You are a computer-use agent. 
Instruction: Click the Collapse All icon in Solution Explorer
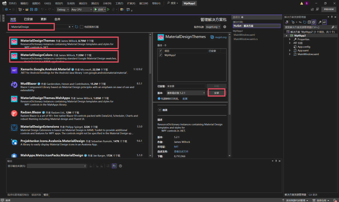309,22
